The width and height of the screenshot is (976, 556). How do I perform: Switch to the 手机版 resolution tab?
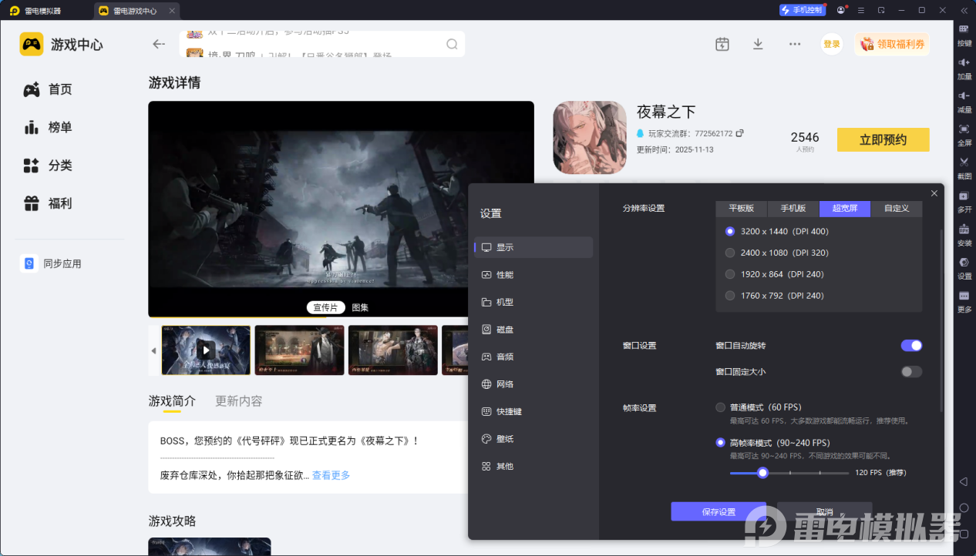click(x=793, y=209)
